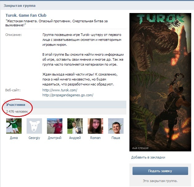Screen dimensions: 194x187
Task: Click the name link 'Дмитрий'
Action: (55, 138)
